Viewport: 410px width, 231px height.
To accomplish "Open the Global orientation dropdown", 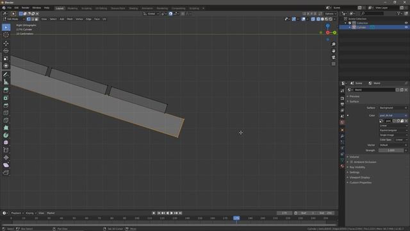I will pyautogui.click(x=151, y=13).
